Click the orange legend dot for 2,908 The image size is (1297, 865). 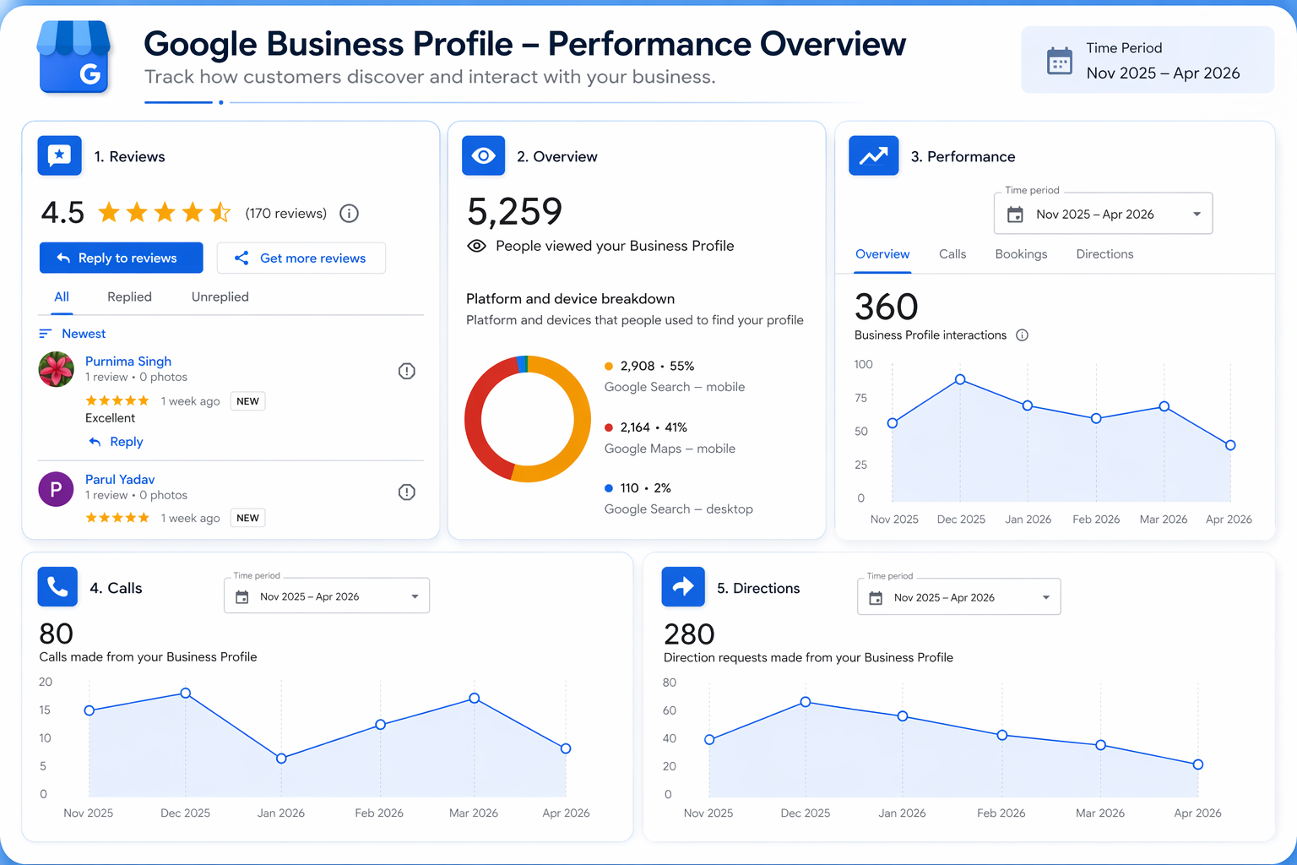click(x=609, y=367)
